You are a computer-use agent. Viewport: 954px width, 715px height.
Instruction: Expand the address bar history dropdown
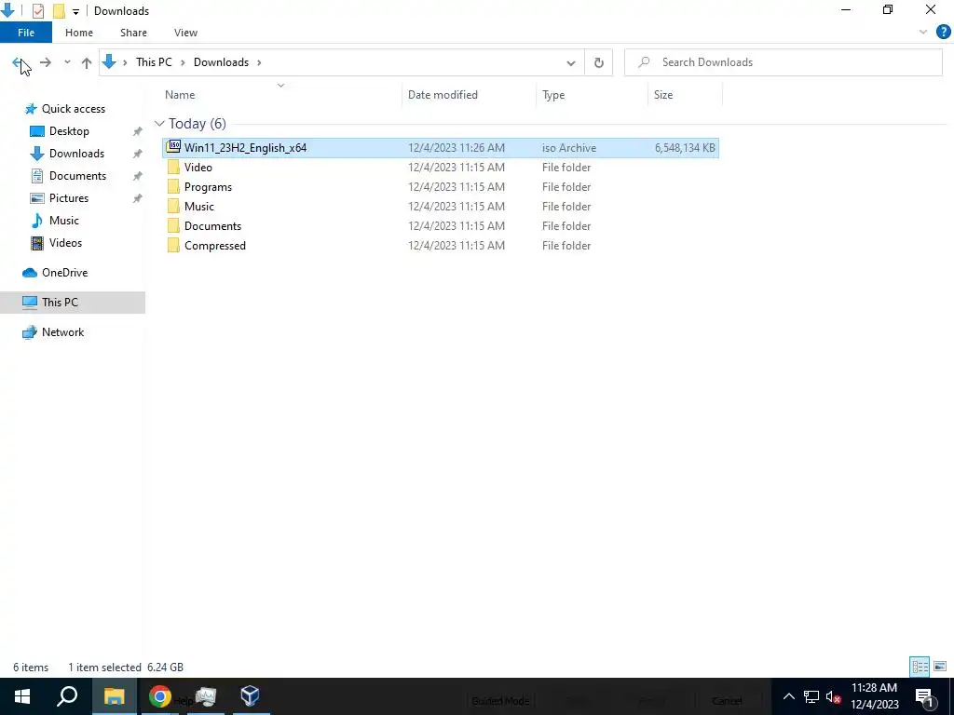(571, 62)
